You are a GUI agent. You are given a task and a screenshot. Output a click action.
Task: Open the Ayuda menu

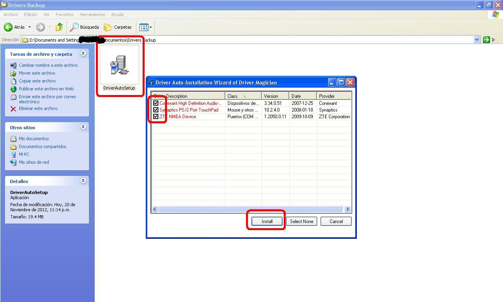(117, 15)
